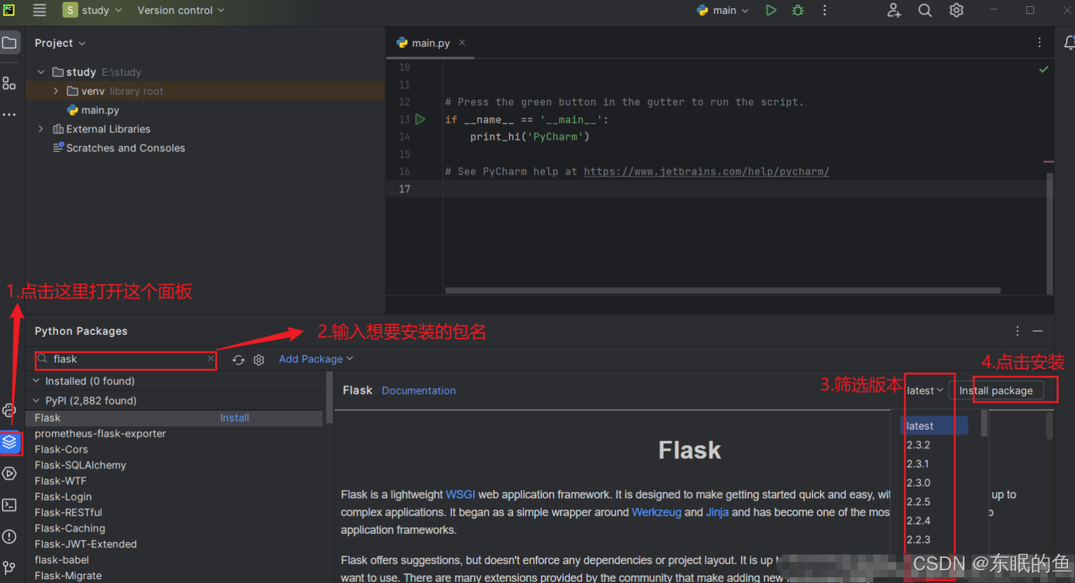Click the flask package search field
Viewport: 1075px width, 583px height.
pos(125,359)
